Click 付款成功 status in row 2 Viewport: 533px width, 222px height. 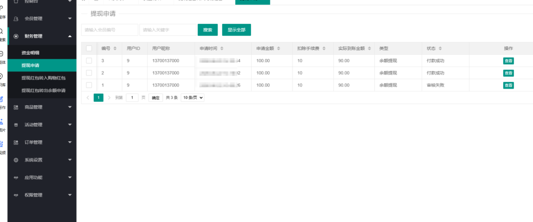pyautogui.click(x=436, y=73)
